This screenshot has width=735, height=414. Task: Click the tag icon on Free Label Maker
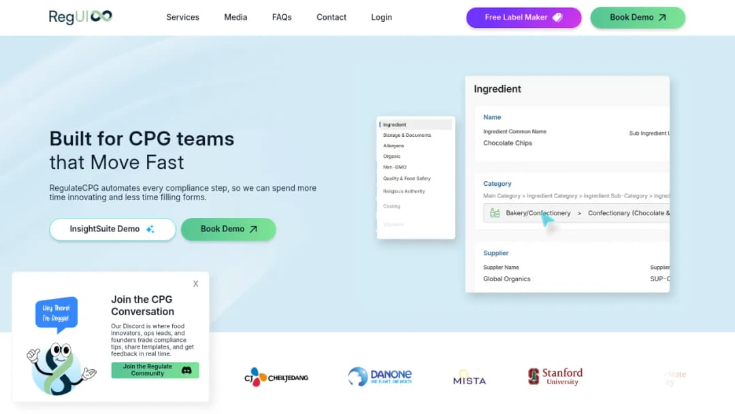point(557,17)
